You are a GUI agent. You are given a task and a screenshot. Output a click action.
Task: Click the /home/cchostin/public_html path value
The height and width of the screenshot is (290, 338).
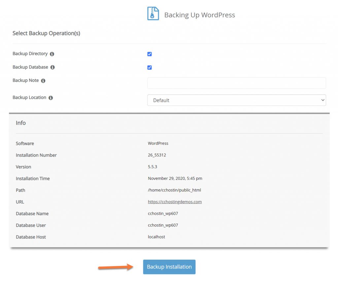click(174, 190)
